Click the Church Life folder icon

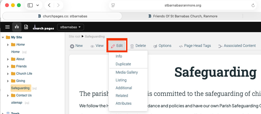coord(13,74)
